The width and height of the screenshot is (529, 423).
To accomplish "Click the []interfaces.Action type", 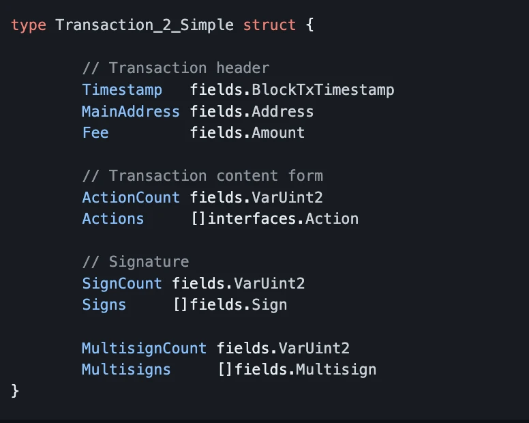I will (274, 219).
